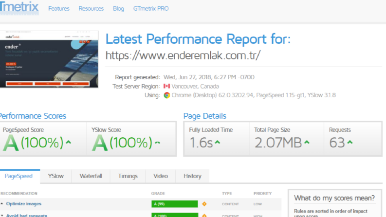
Task: Open the GTmetrix PRO link
Action: click(x=151, y=9)
